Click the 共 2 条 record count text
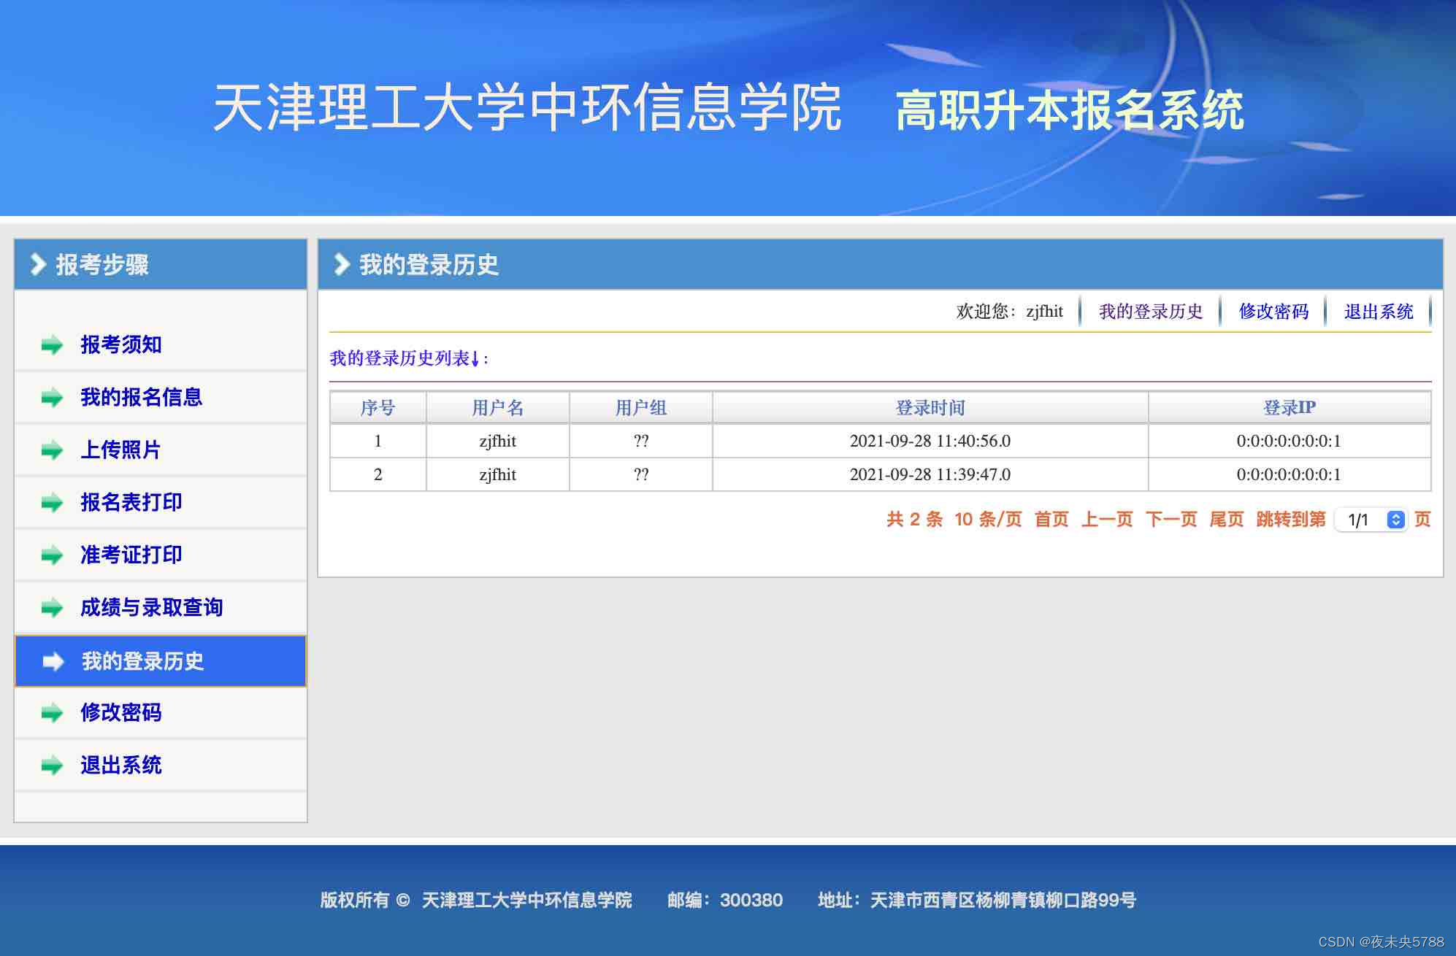 [x=914, y=520]
